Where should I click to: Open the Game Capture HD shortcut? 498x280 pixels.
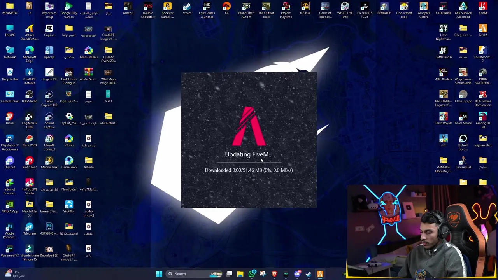49,98
